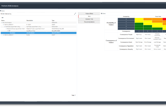Pick the yellow cell at probability C, consequence B
Viewport: 166px width, 108px height.
click(x=148, y=24)
